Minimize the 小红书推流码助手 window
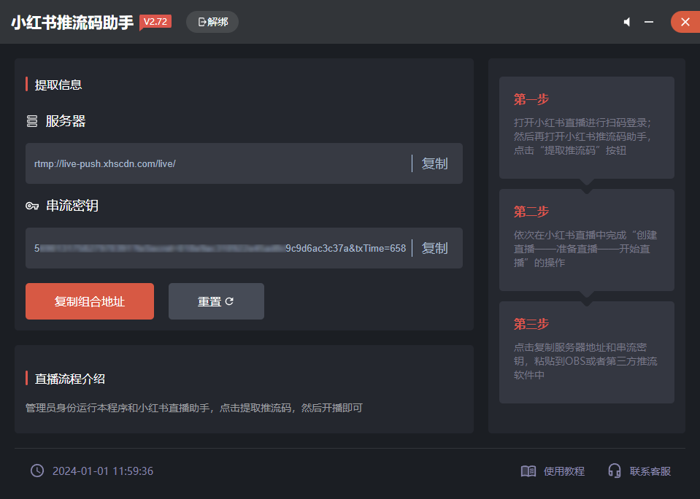700x499 pixels. [648, 22]
